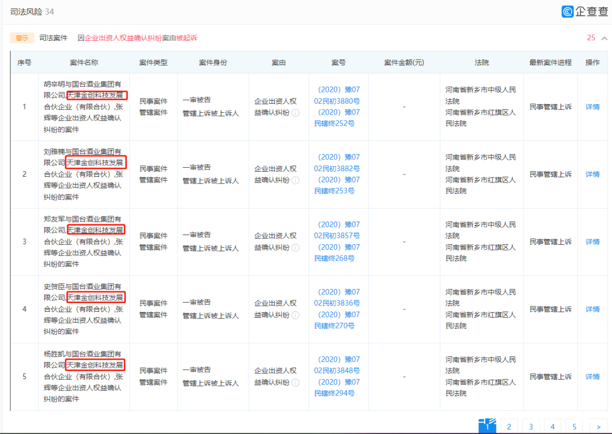Click case name starting with 郑友军
The image size is (612, 434).
pos(83,241)
